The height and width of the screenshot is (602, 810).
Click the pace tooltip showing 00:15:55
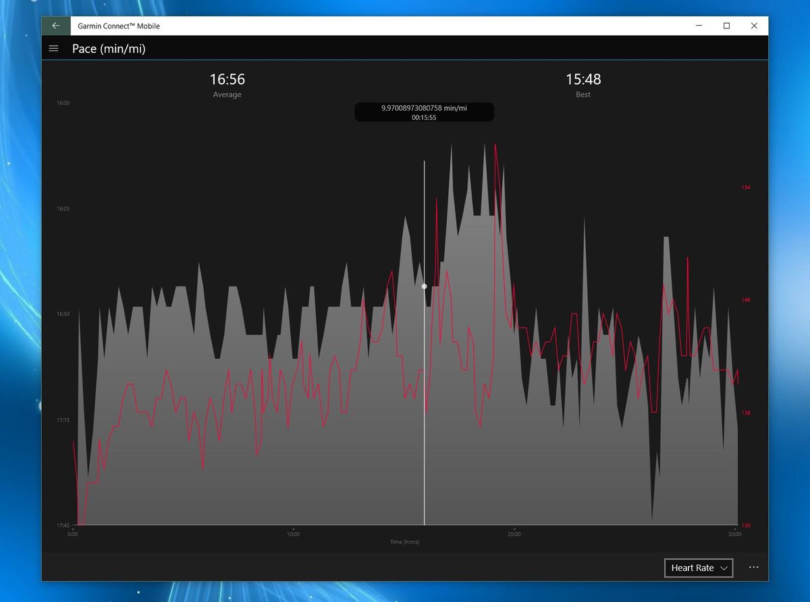click(424, 112)
